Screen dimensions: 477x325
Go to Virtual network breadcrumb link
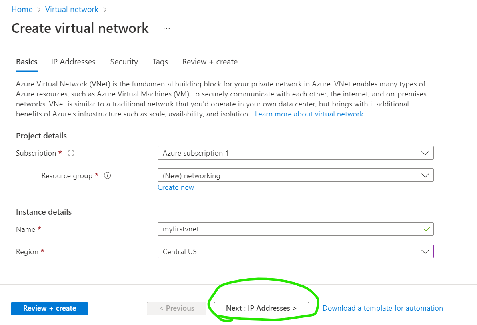(72, 10)
